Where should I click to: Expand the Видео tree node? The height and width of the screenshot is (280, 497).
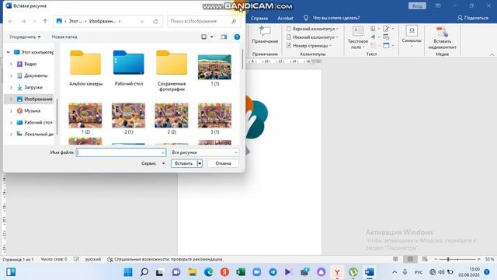11,64
